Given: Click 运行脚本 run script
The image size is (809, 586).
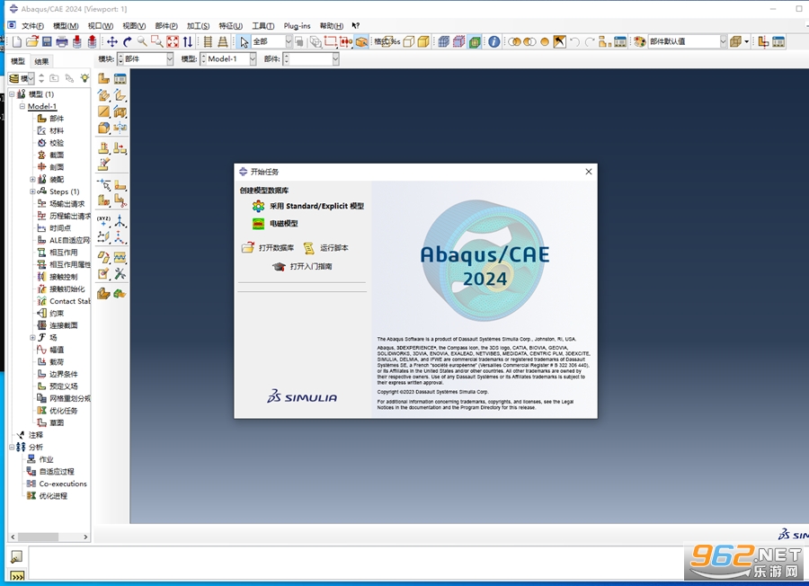Looking at the screenshot, I should [325, 248].
